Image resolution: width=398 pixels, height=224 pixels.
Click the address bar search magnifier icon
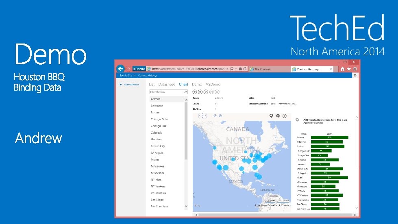point(232,69)
